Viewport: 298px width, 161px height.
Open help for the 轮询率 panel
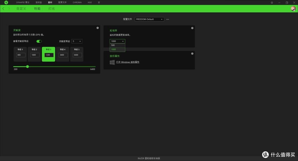pos(192,28)
